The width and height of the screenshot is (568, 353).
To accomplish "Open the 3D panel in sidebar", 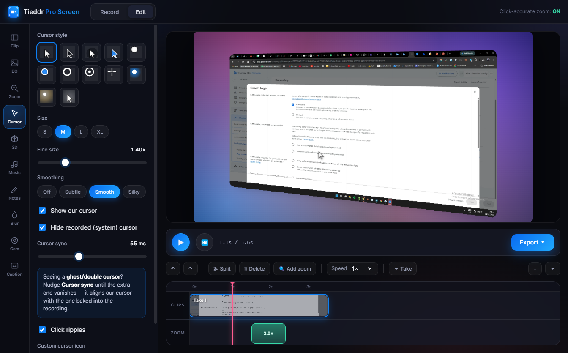I will (14, 142).
